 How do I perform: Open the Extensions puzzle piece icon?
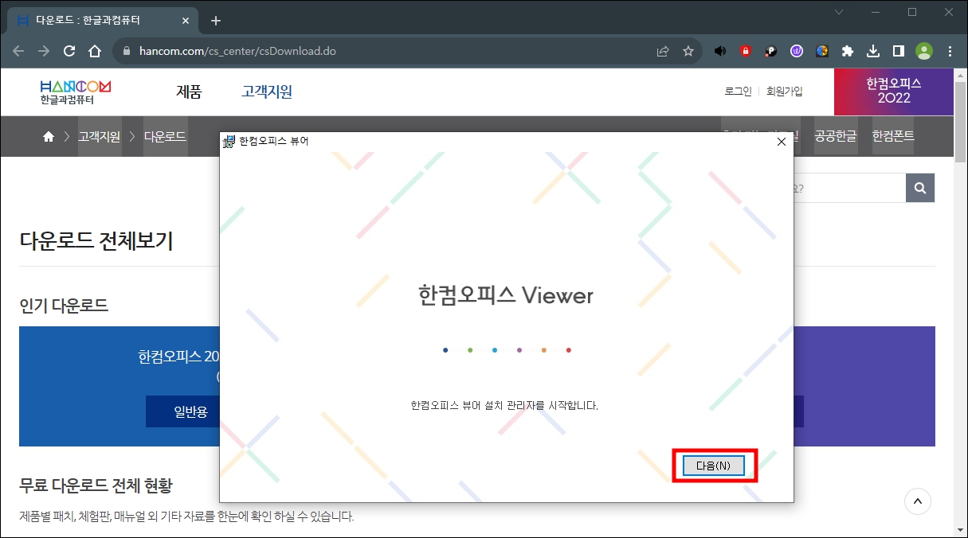847,51
